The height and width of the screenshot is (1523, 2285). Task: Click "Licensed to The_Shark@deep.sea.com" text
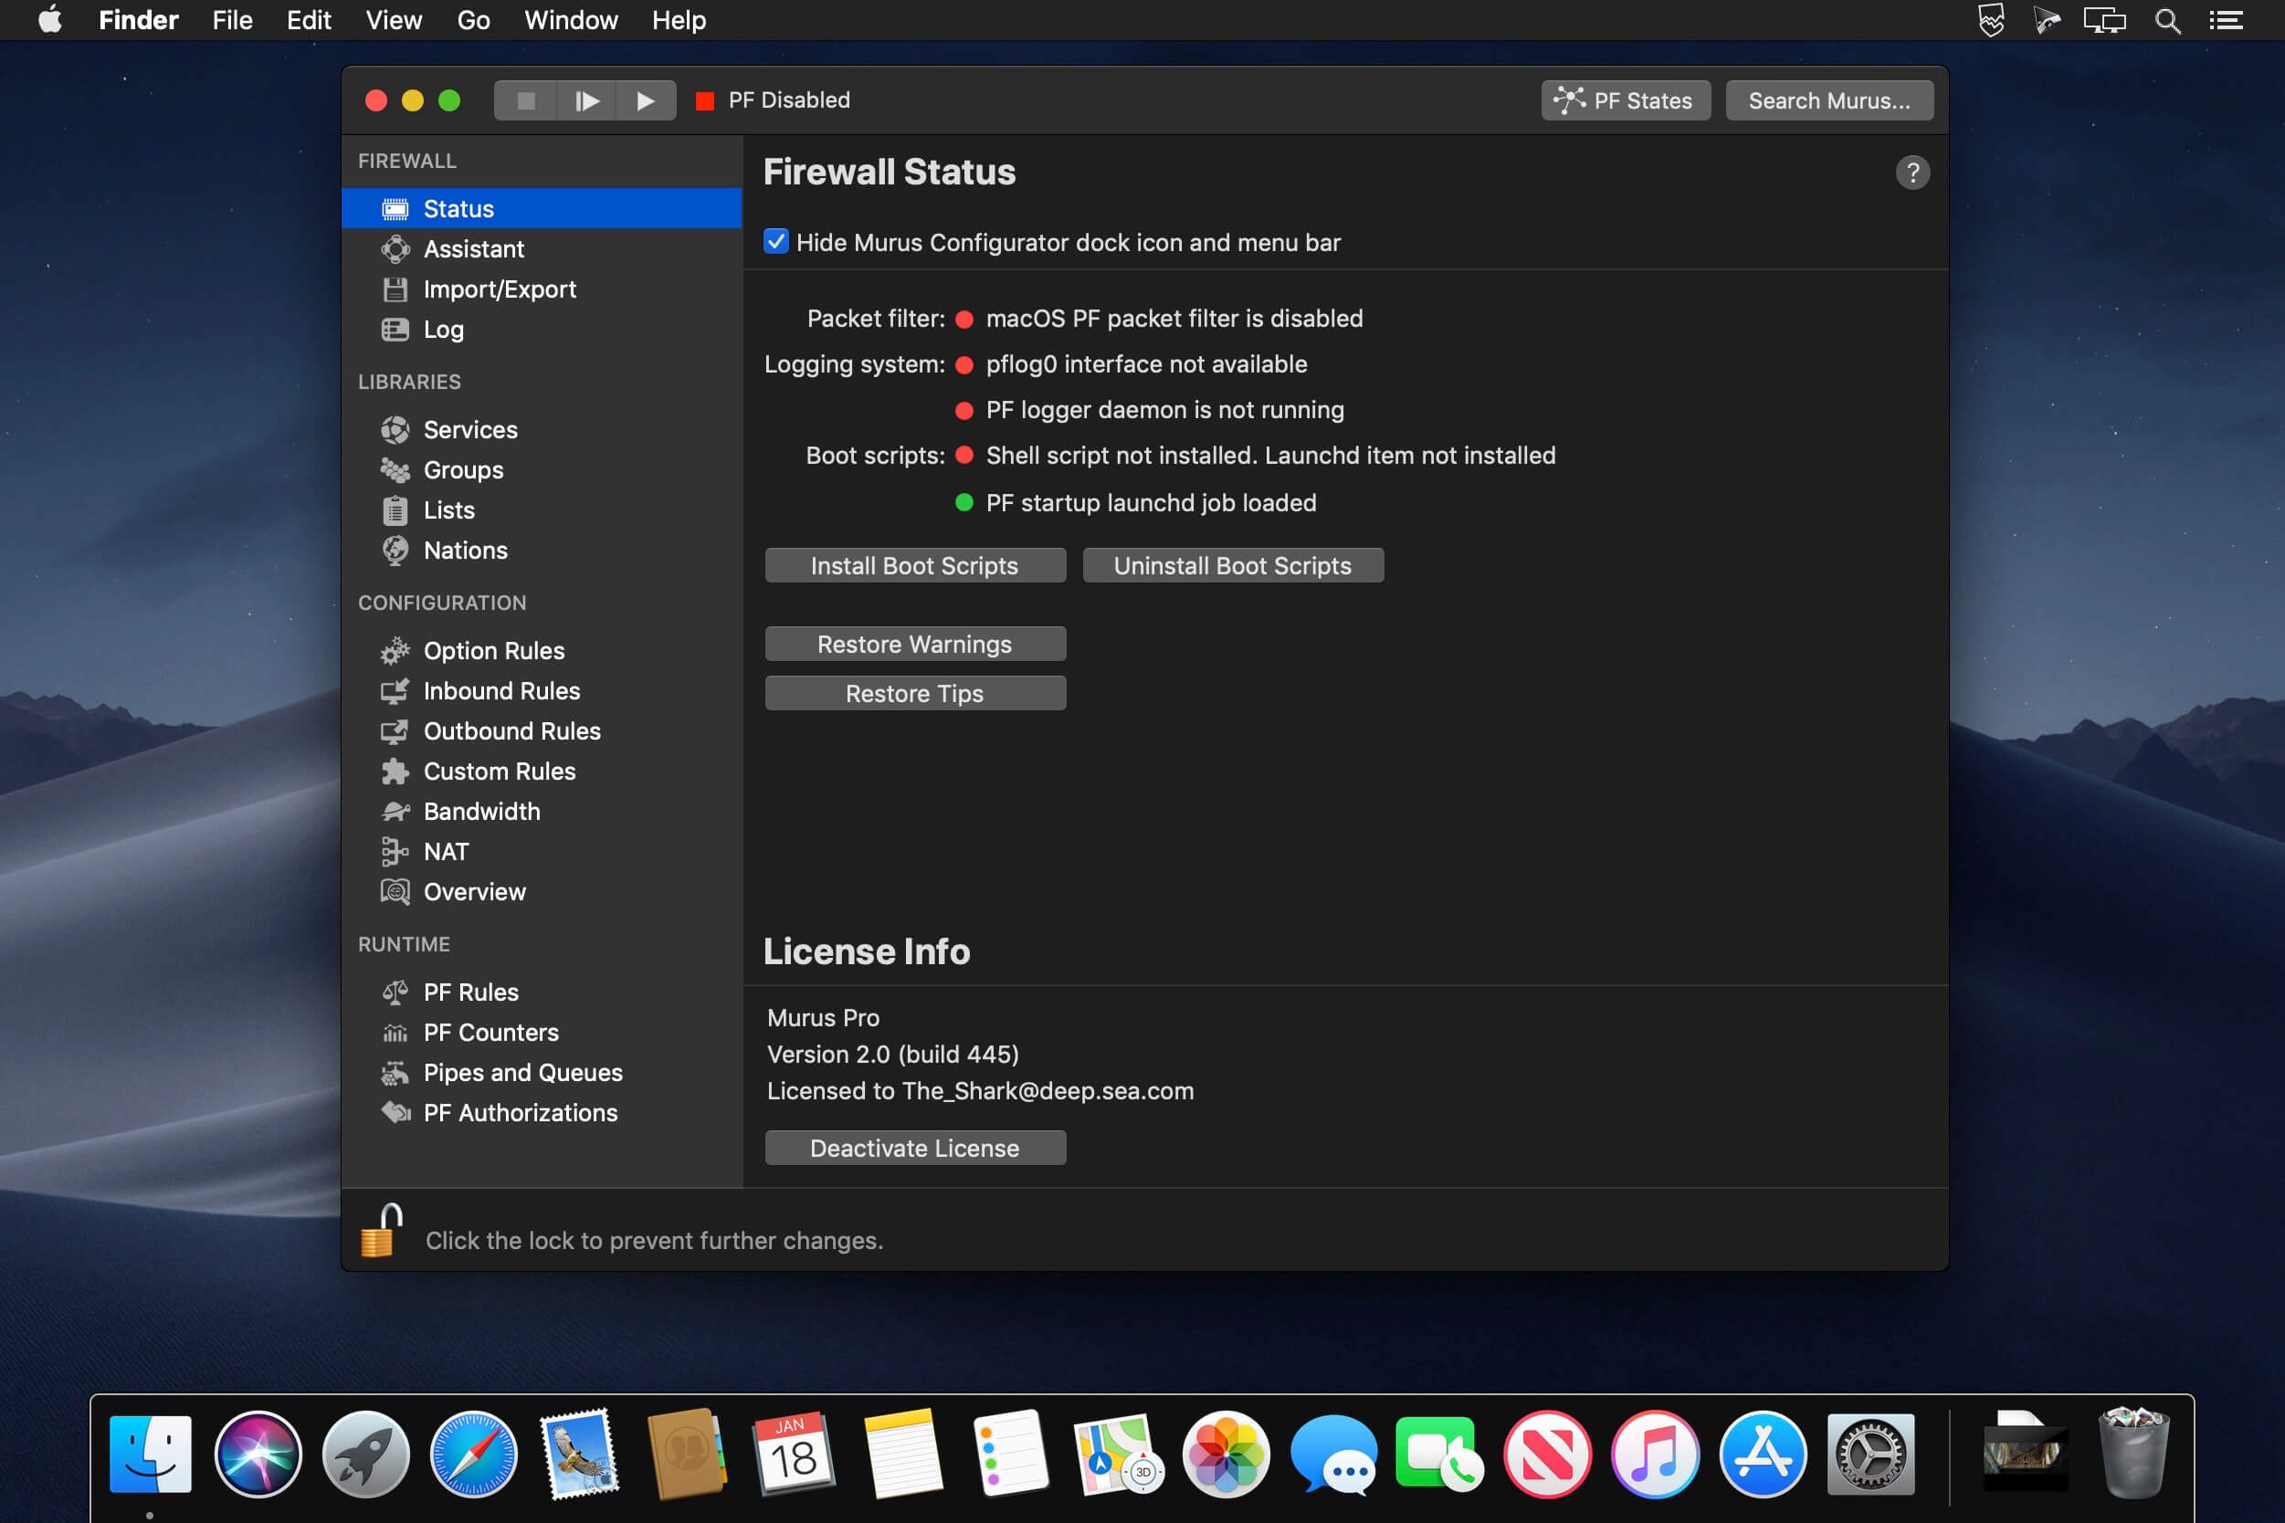tap(980, 1091)
